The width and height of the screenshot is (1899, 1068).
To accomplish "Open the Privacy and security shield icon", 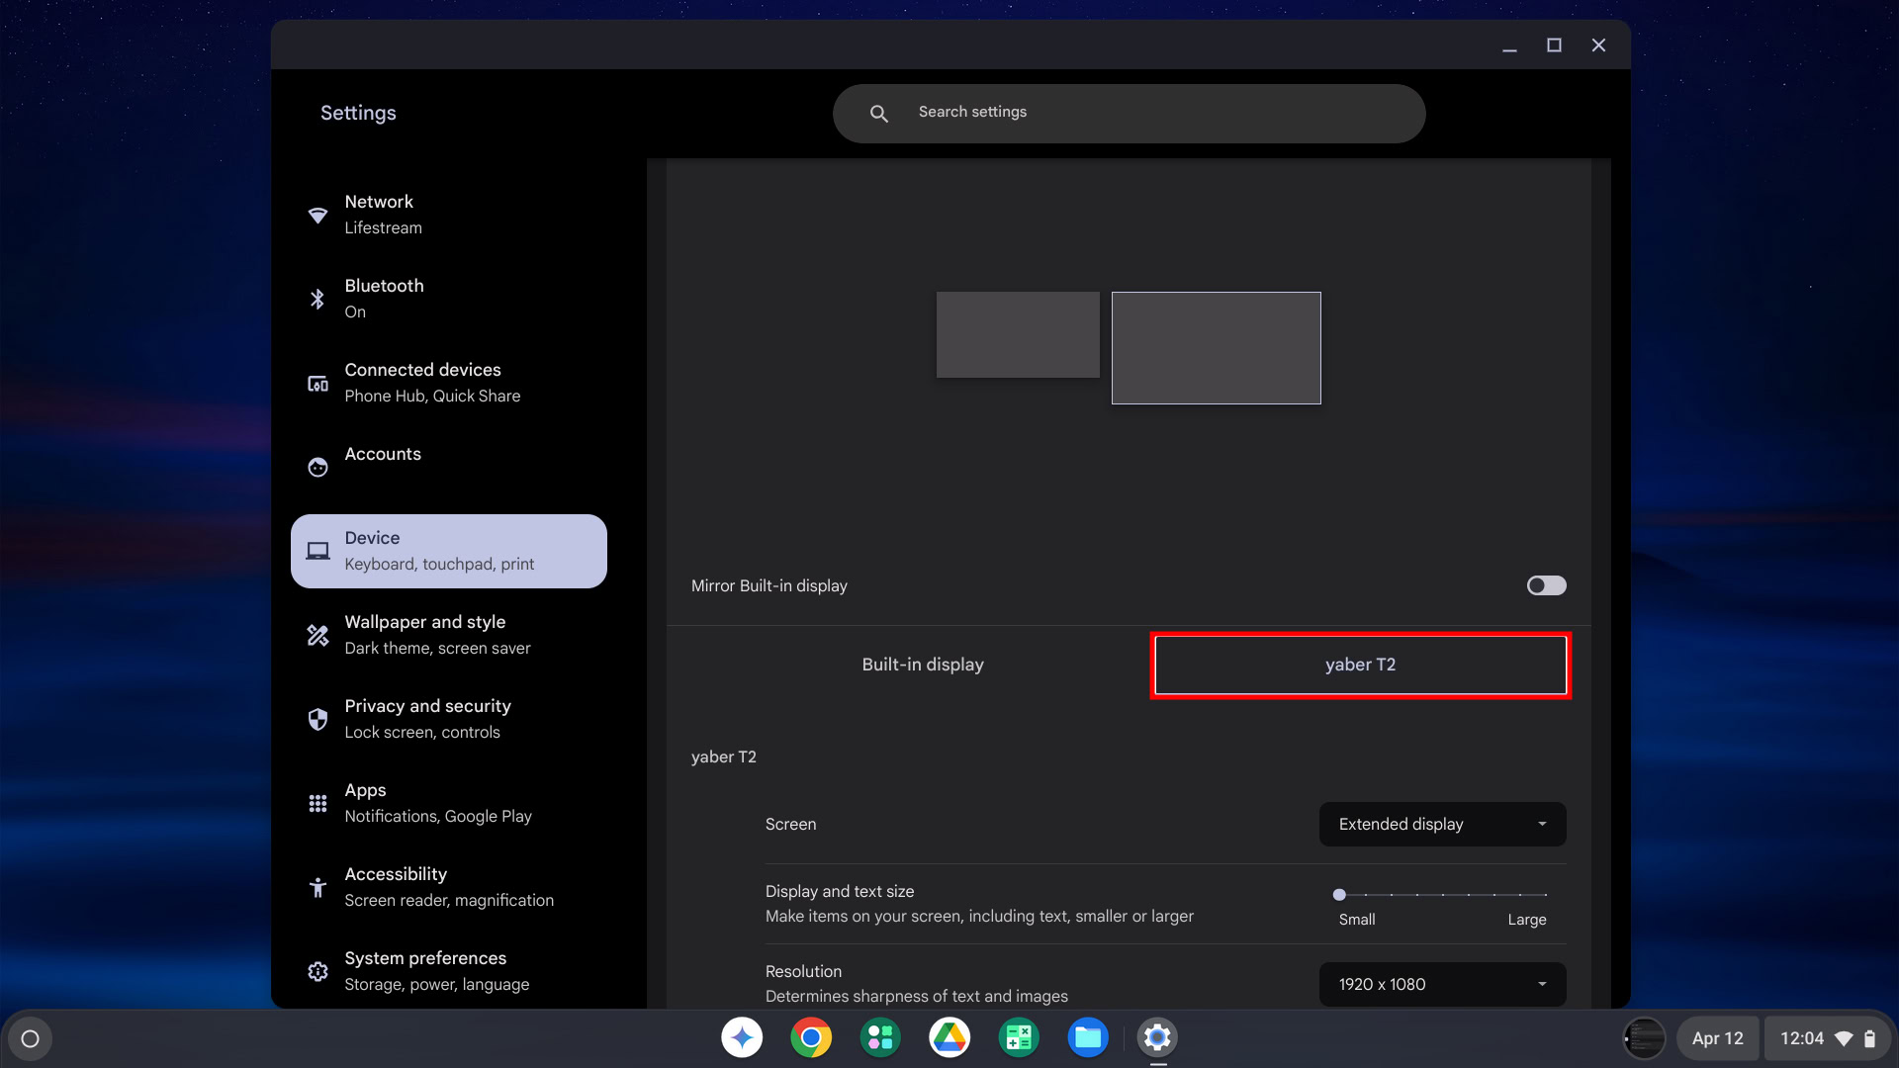I will point(317,719).
